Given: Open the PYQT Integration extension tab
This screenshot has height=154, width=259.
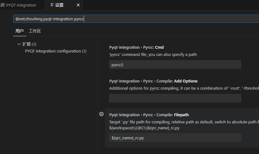Looking at the screenshot, I should coord(19,5).
